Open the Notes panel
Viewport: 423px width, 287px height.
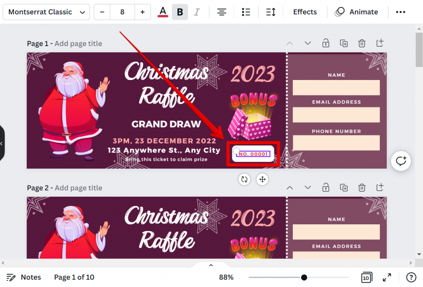coord(24,277)
